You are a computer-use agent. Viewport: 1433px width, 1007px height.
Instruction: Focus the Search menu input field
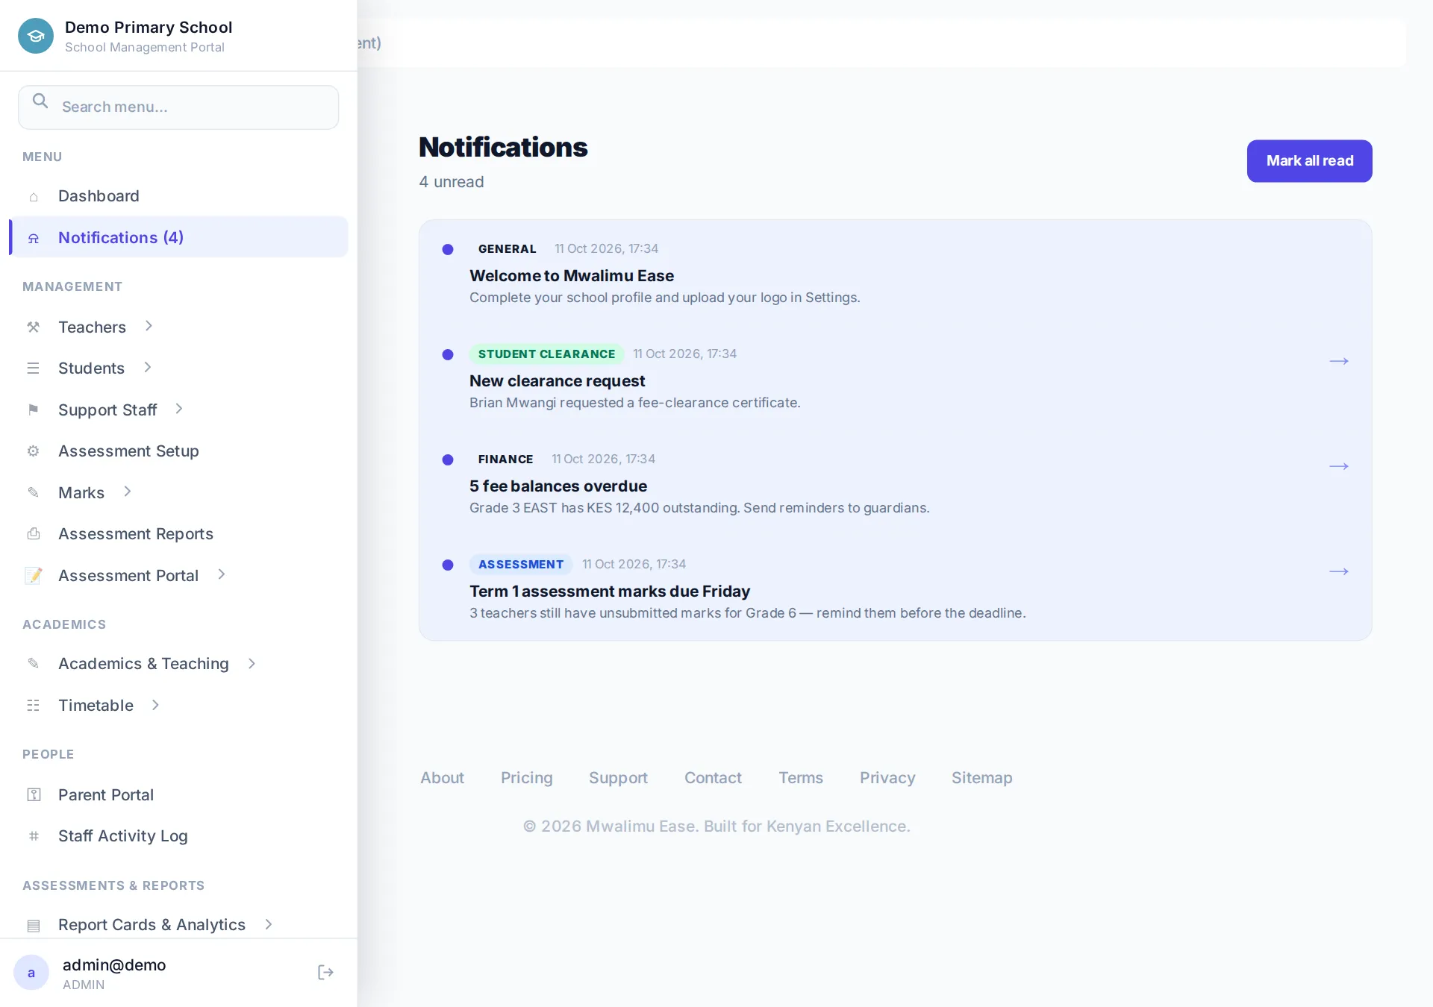[178, 107]
